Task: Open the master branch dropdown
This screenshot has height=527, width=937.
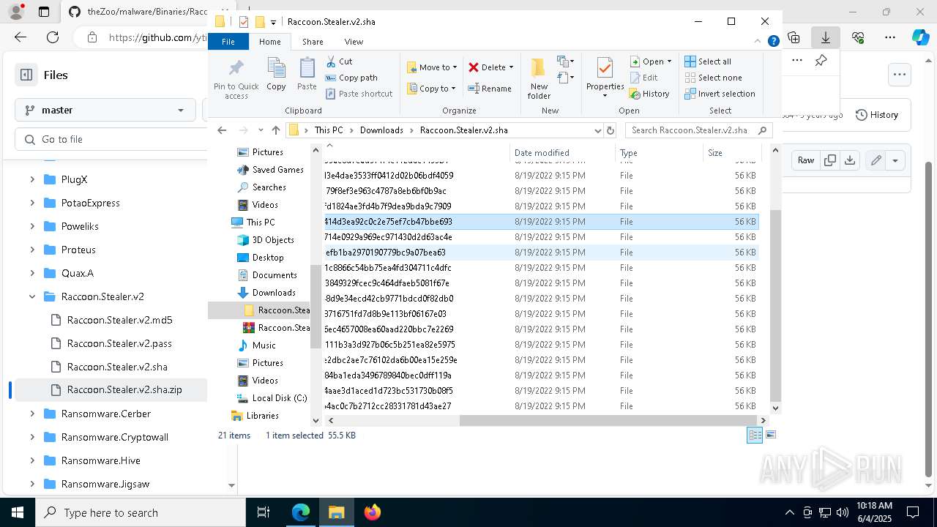Action: [x=105, y=110]
